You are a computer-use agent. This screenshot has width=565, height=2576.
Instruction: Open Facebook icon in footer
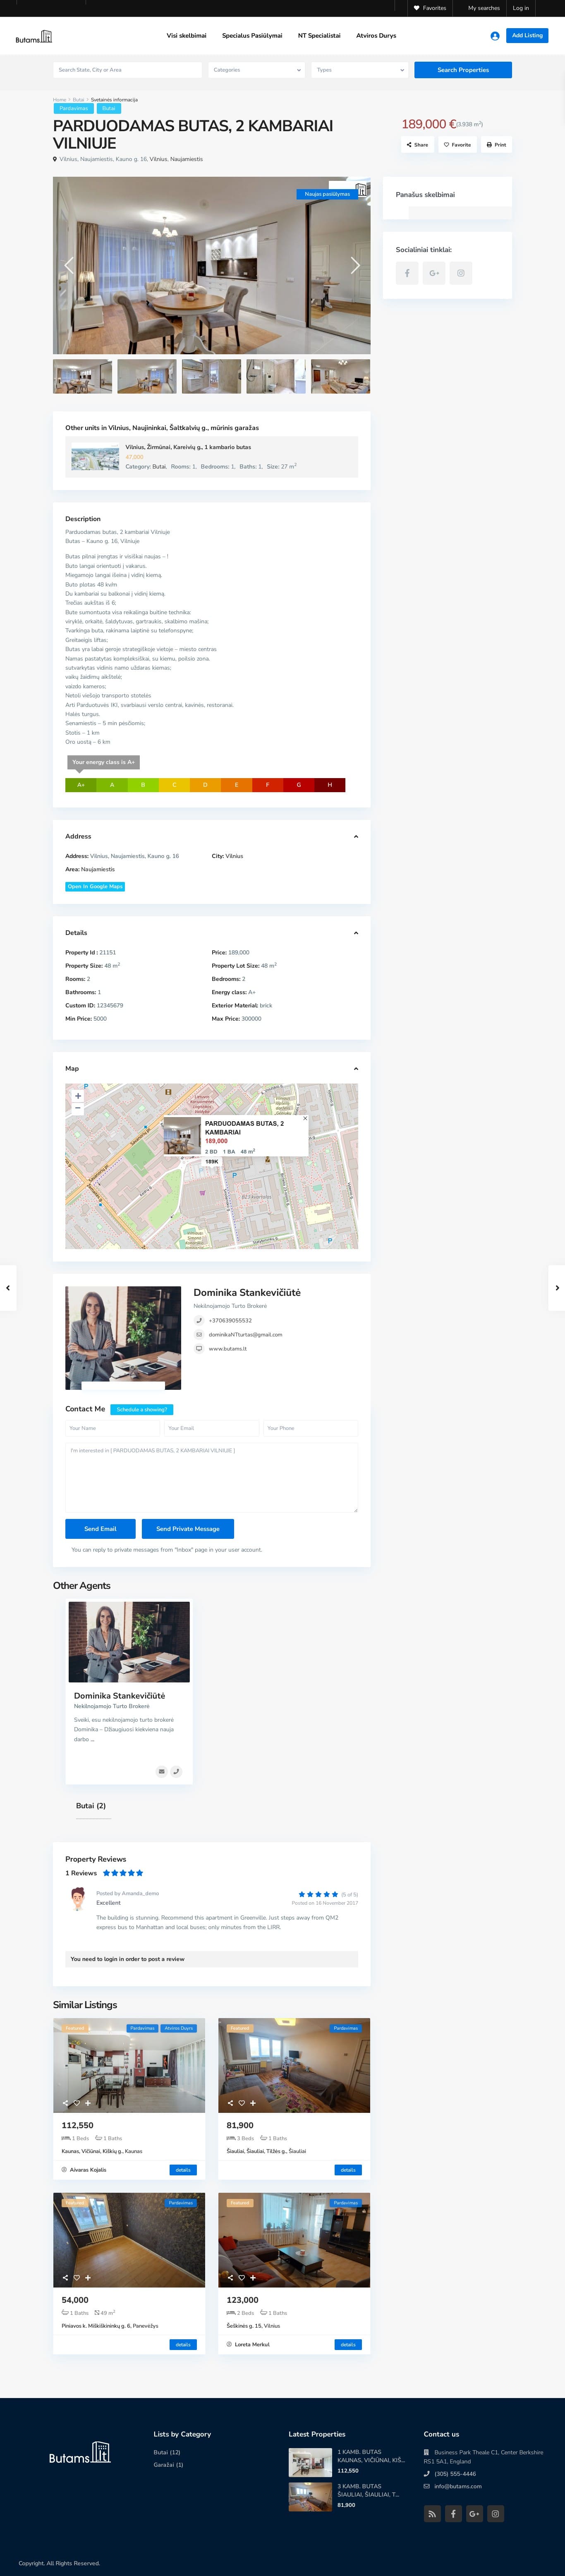pos(453,2514)
